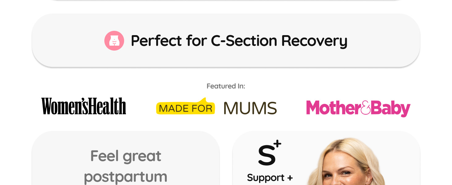Click the Support + label text
Screen dimensions: 452x185
[x=270, y=178]
